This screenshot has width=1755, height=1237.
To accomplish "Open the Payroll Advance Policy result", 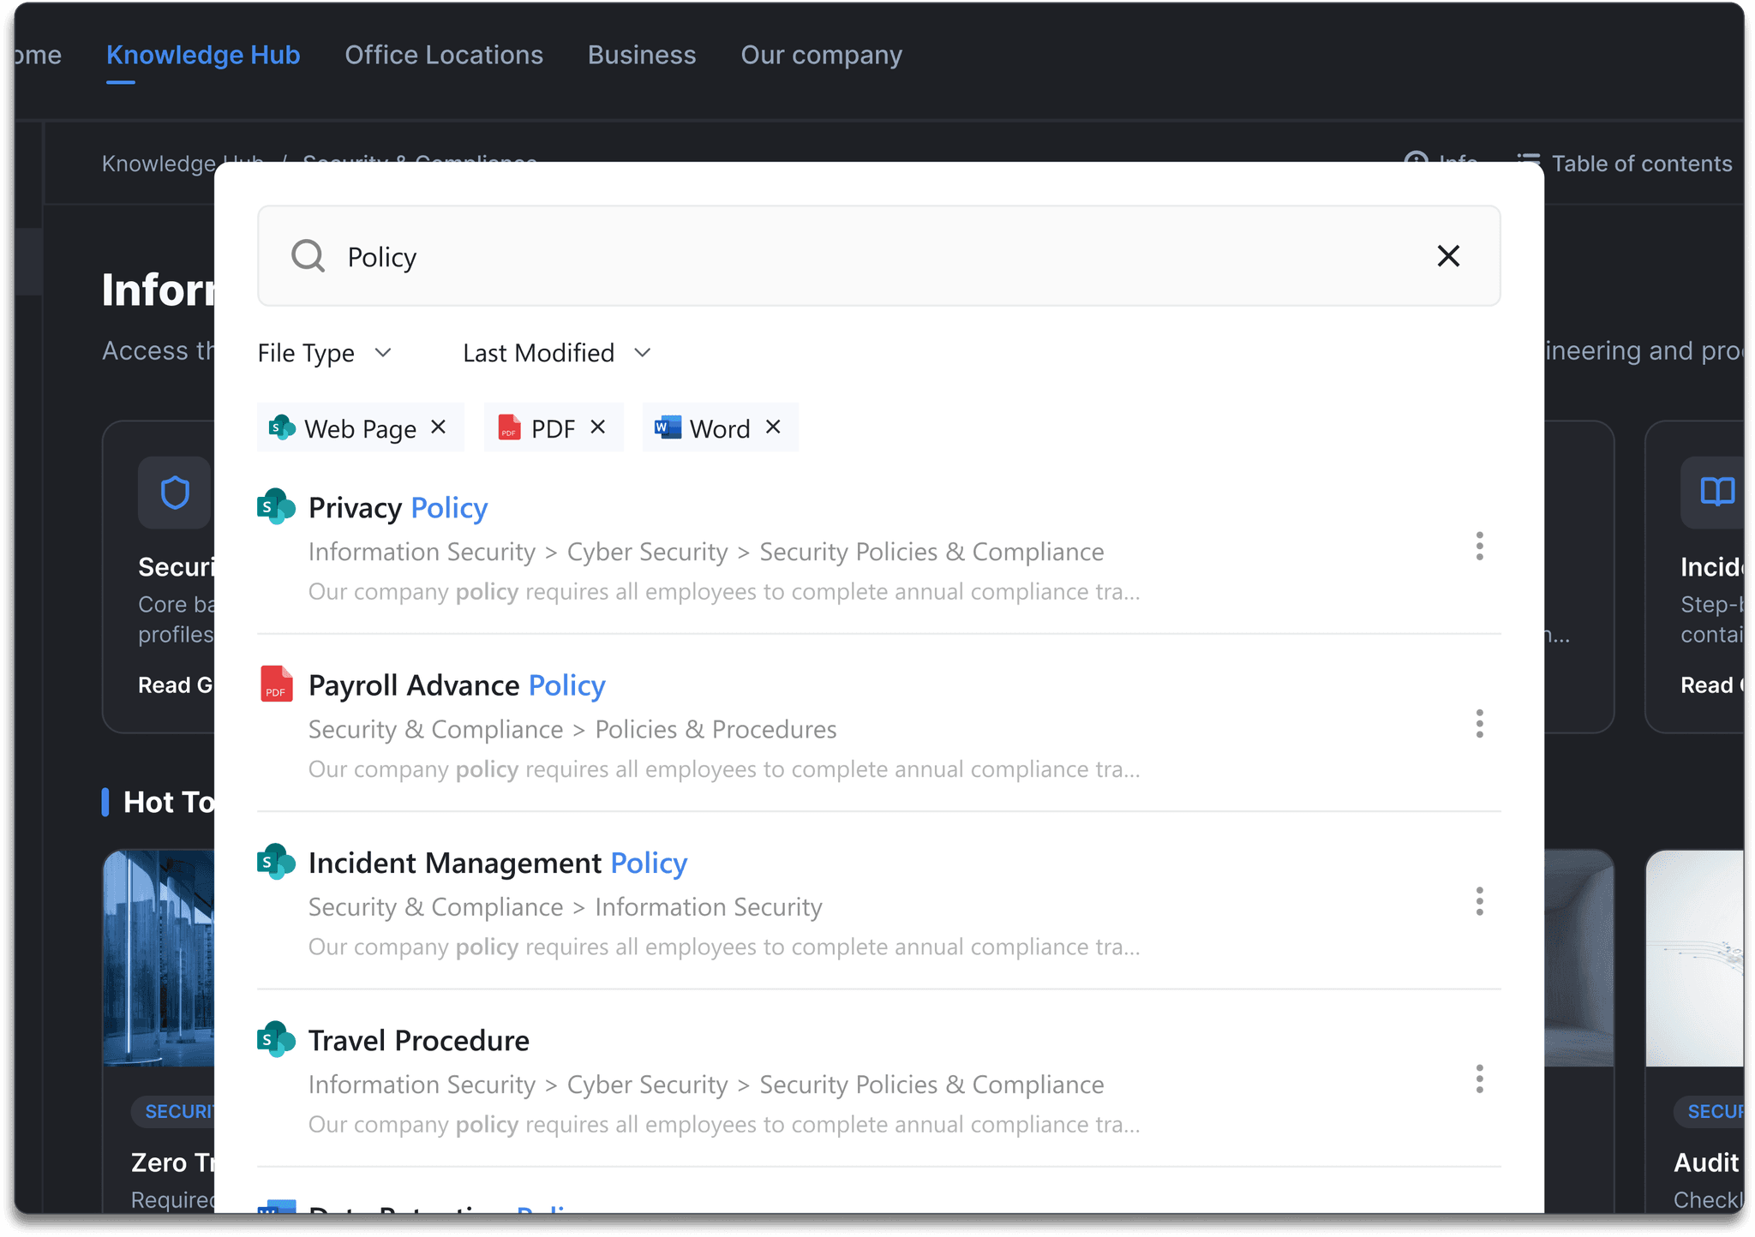I will point(457,685).
